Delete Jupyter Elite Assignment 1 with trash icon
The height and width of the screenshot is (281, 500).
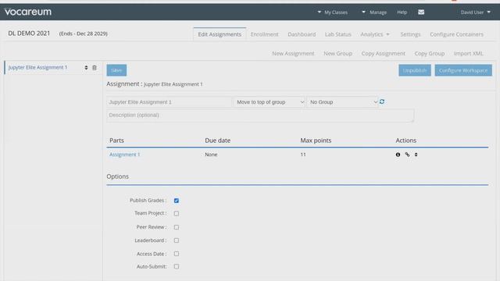[x=95, y=68]
